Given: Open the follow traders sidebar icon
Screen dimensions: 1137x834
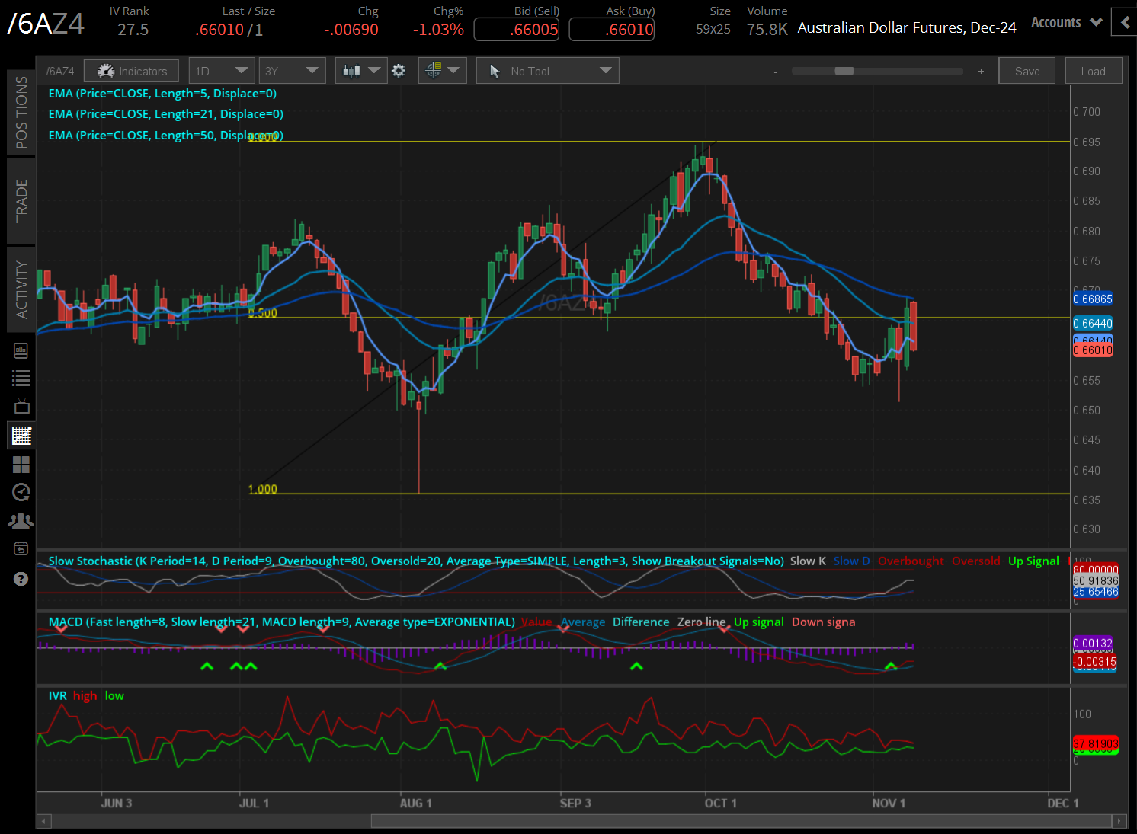Looking at the screenshot, I should [21, 520].
